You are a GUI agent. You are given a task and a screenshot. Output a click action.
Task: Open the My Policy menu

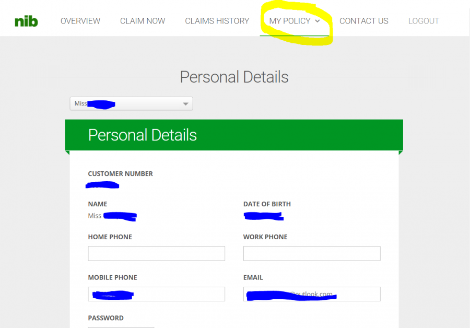coord(290,21)
